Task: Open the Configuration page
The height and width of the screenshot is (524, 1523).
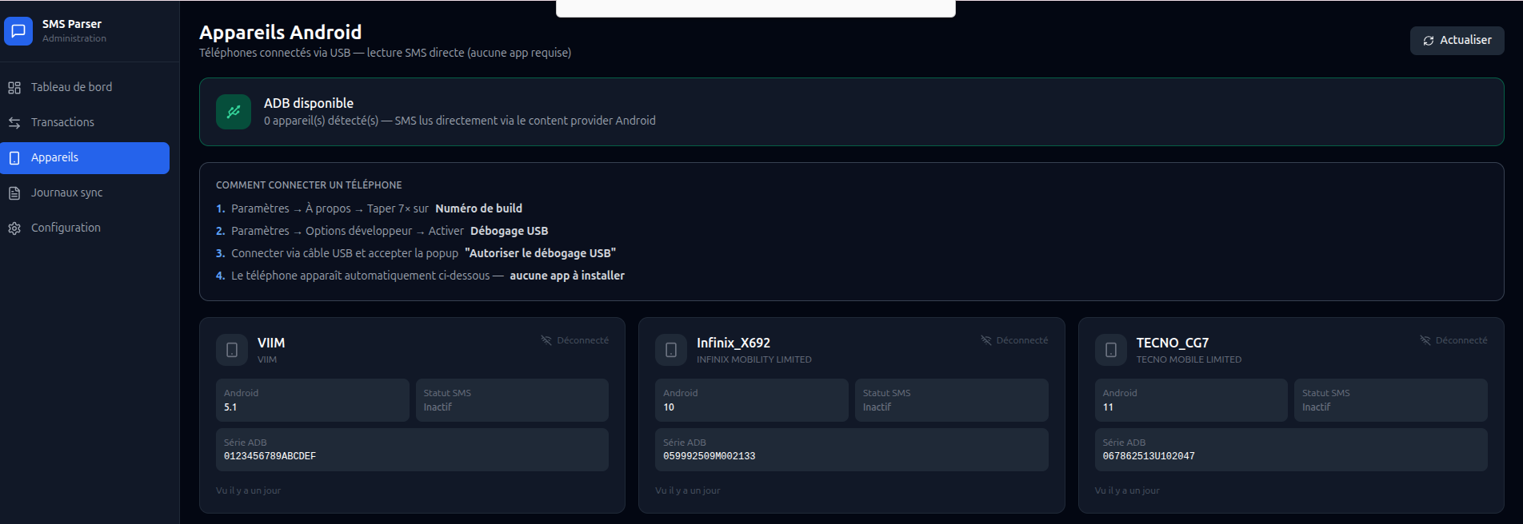Action: point(85,228)
